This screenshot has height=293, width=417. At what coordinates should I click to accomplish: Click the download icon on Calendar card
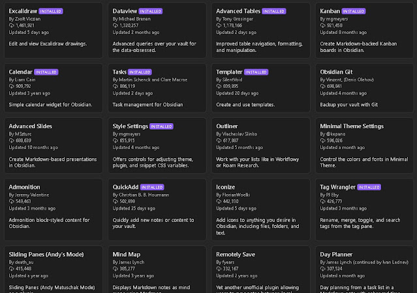[x=12, y=86]
